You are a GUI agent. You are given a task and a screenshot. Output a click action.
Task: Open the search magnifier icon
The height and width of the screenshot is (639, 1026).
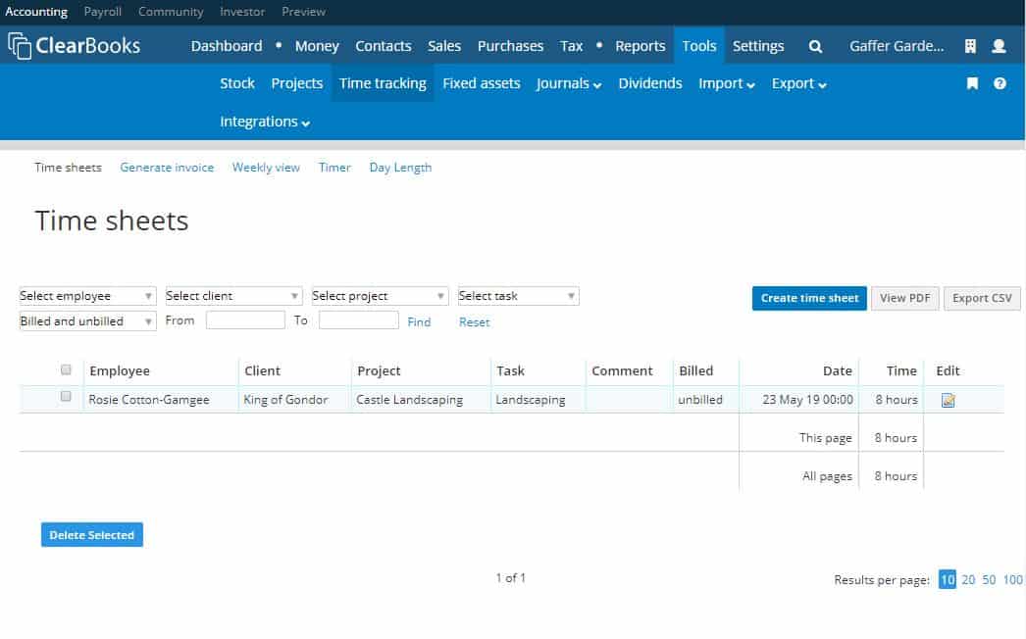[815, 46]
